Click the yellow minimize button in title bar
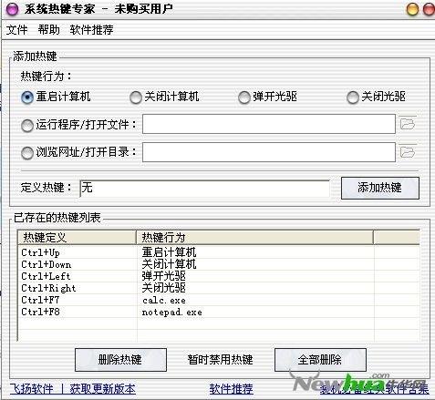Image resolution: width=435 pixels, height=400 pixels. click(x=412, y=9)
